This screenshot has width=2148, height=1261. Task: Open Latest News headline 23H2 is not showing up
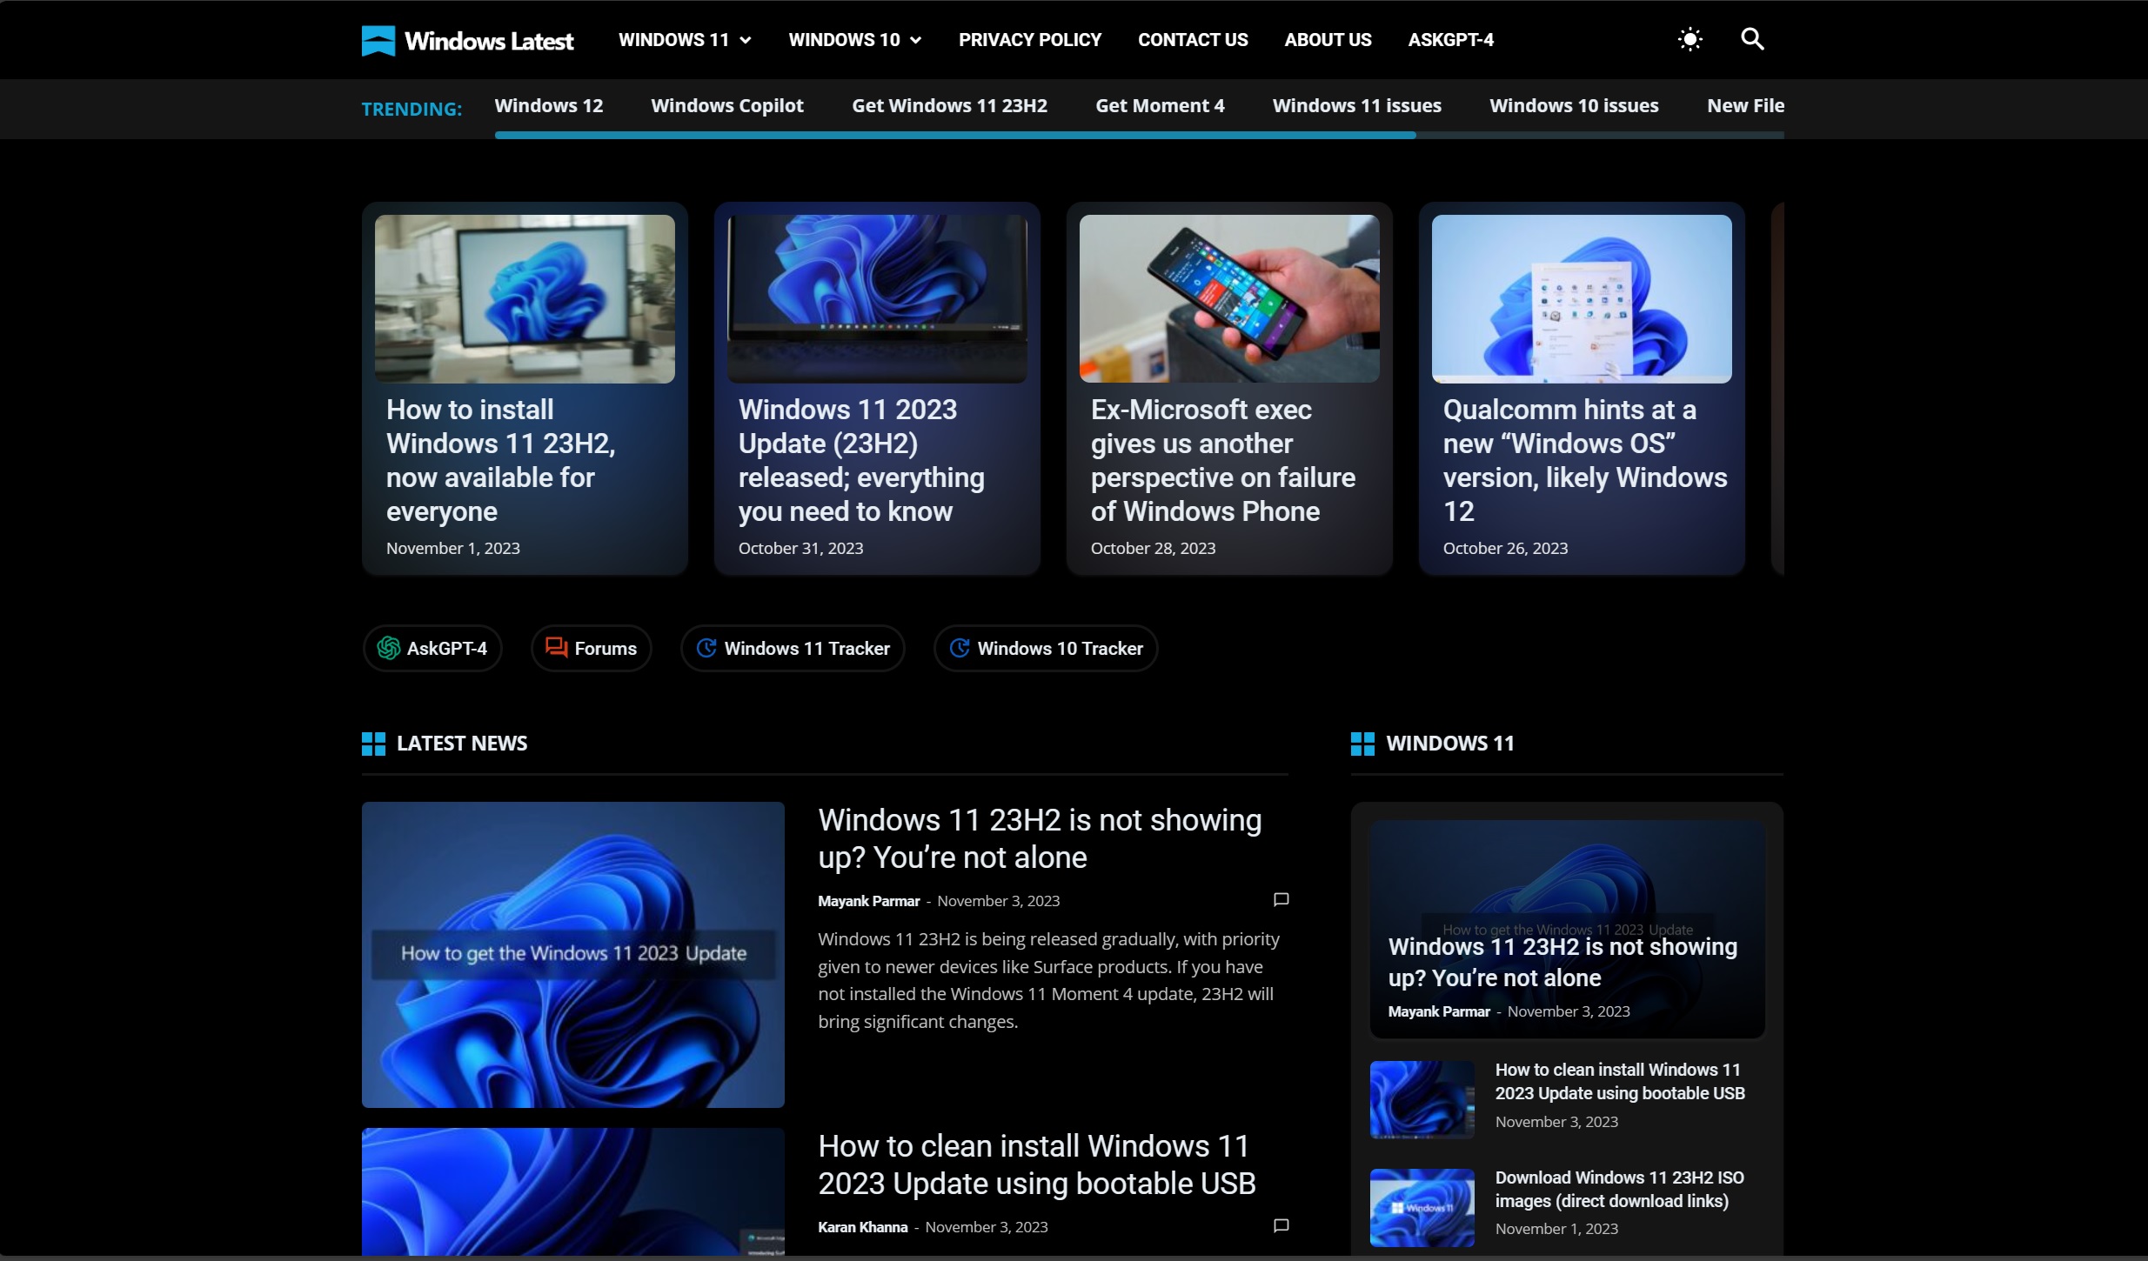coord(1040,838)
